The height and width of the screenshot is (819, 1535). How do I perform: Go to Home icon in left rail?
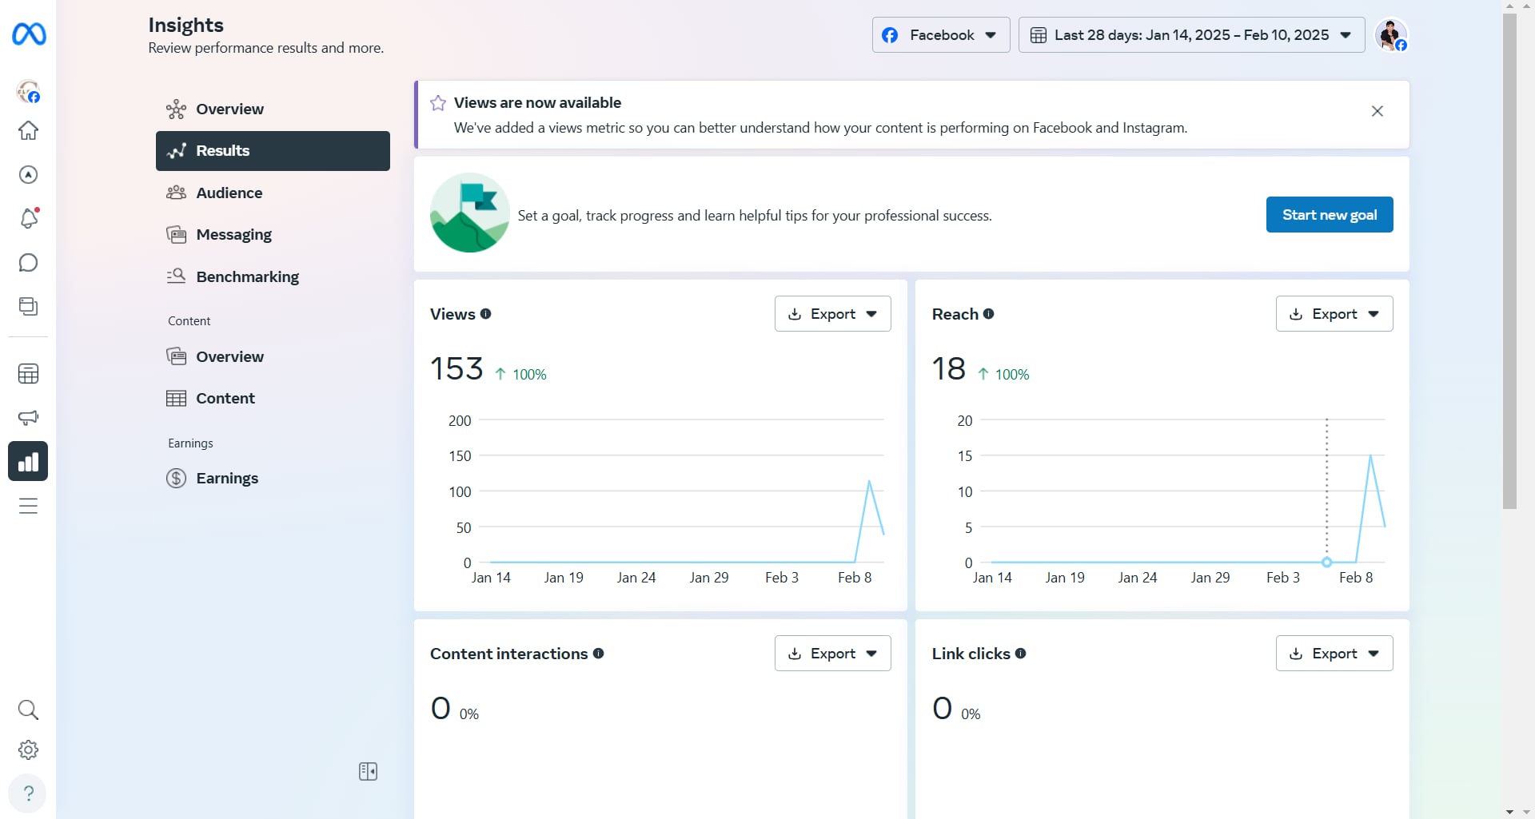pyautogui.click(x=29, y=130)
